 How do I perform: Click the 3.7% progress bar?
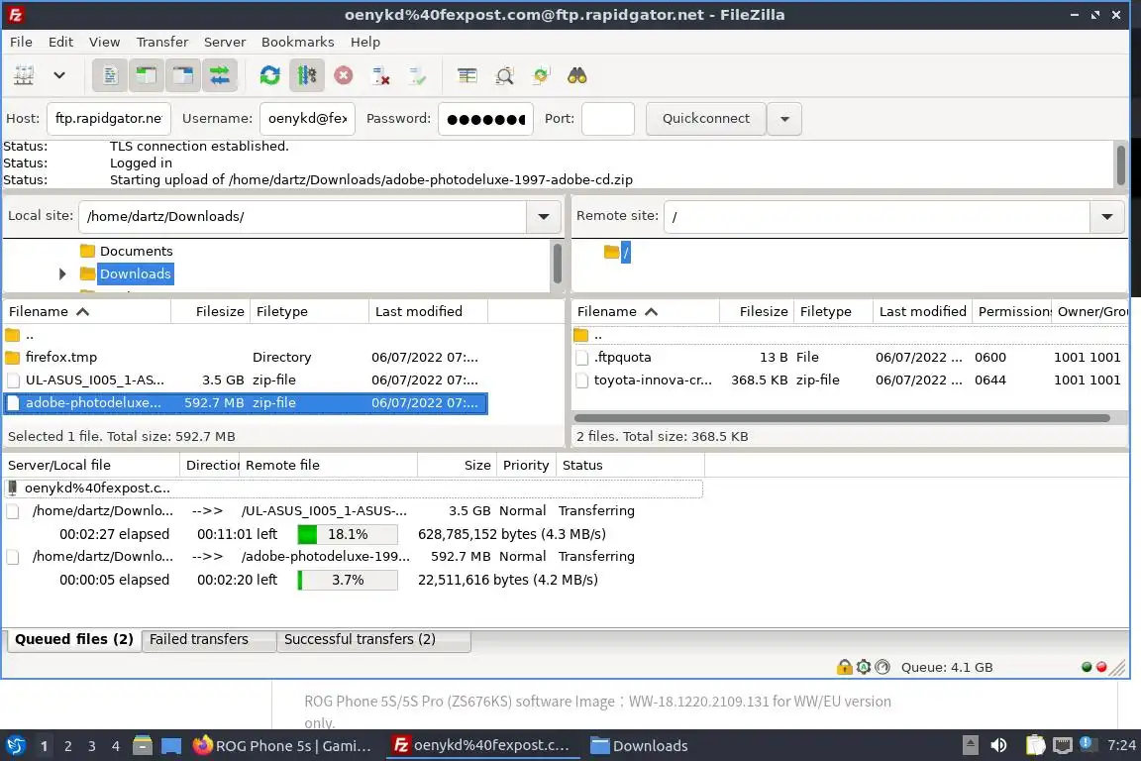(x=348, y=580)
